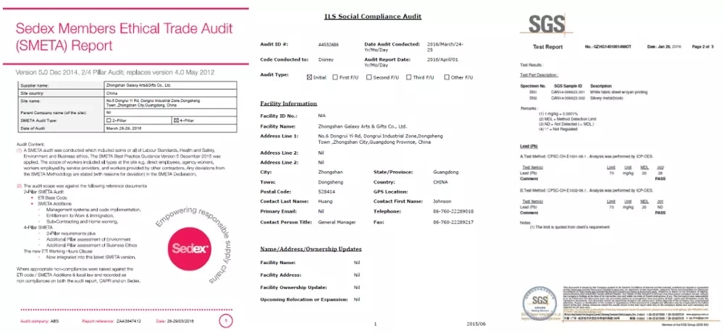Click the Parent Company name label
The width and height of the screenshot is (724, 334).
[54, 113]
